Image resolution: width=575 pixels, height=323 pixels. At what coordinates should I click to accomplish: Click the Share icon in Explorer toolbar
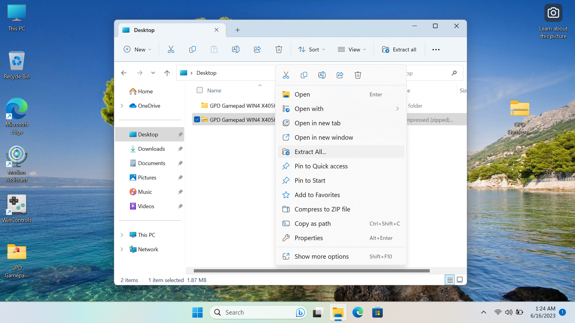coord(257,49)
